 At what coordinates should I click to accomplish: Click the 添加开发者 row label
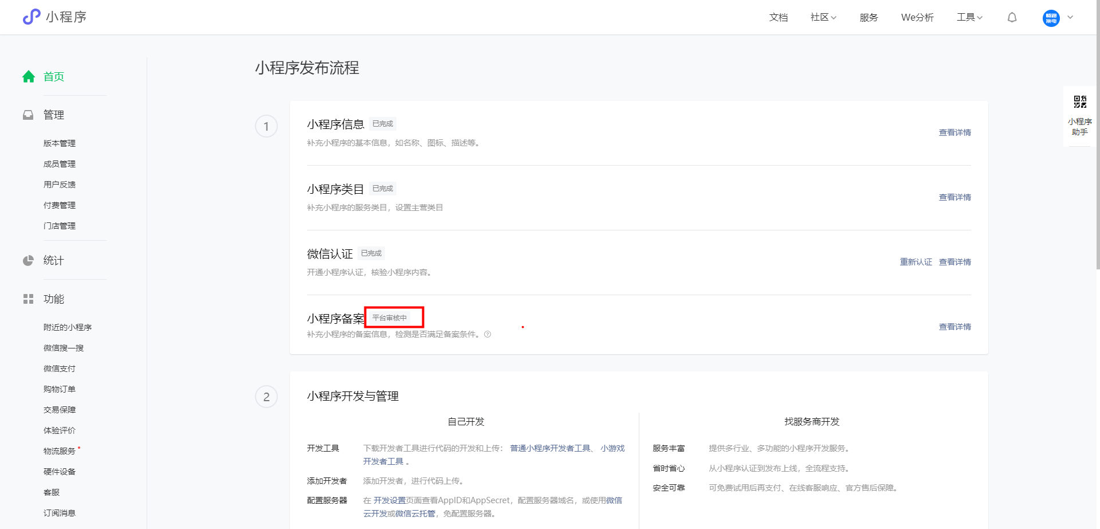327,481
